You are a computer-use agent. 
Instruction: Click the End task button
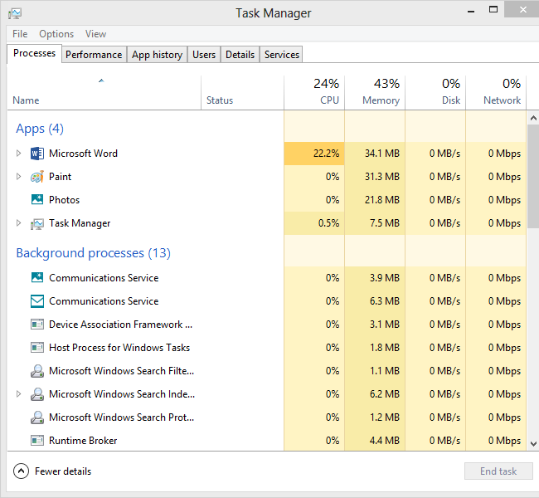point(498,471)
